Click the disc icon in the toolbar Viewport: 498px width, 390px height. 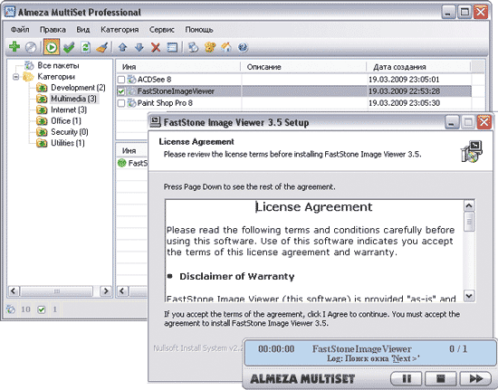tap(31, 48)
